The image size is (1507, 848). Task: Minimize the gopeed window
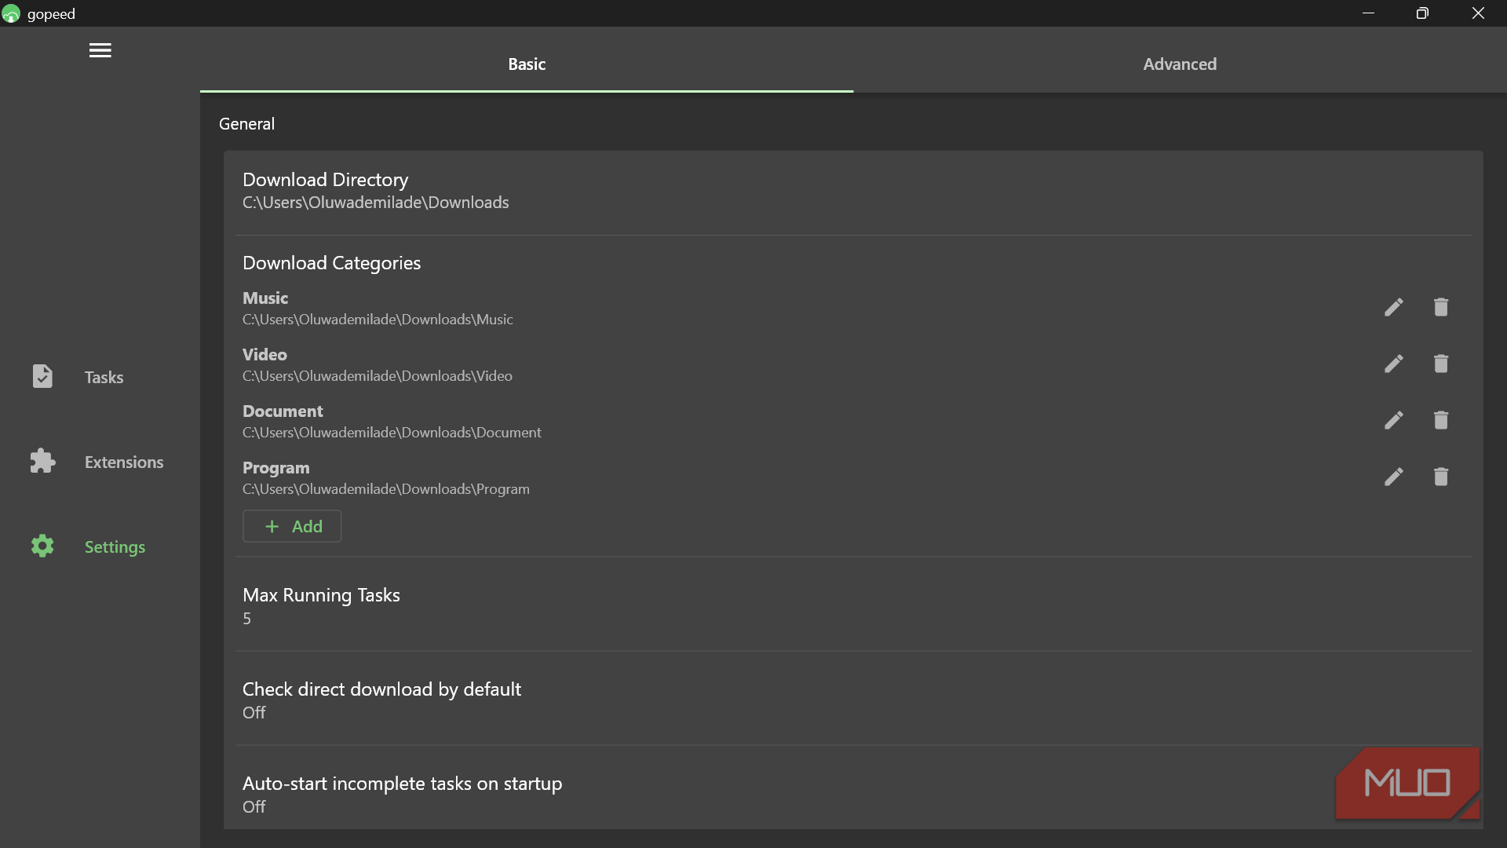pyautogui.click(x=1368, y=13)
